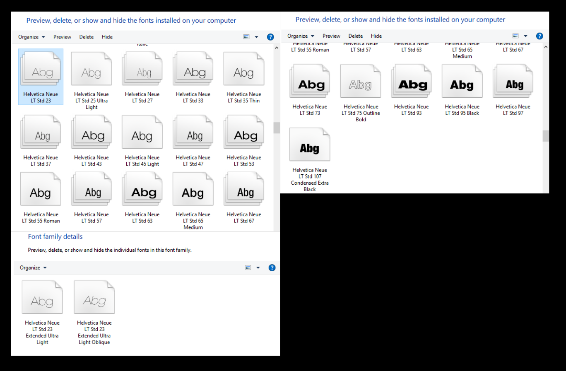Open help in the left fonts window
The image size is (566, 371).
[270, 37]
